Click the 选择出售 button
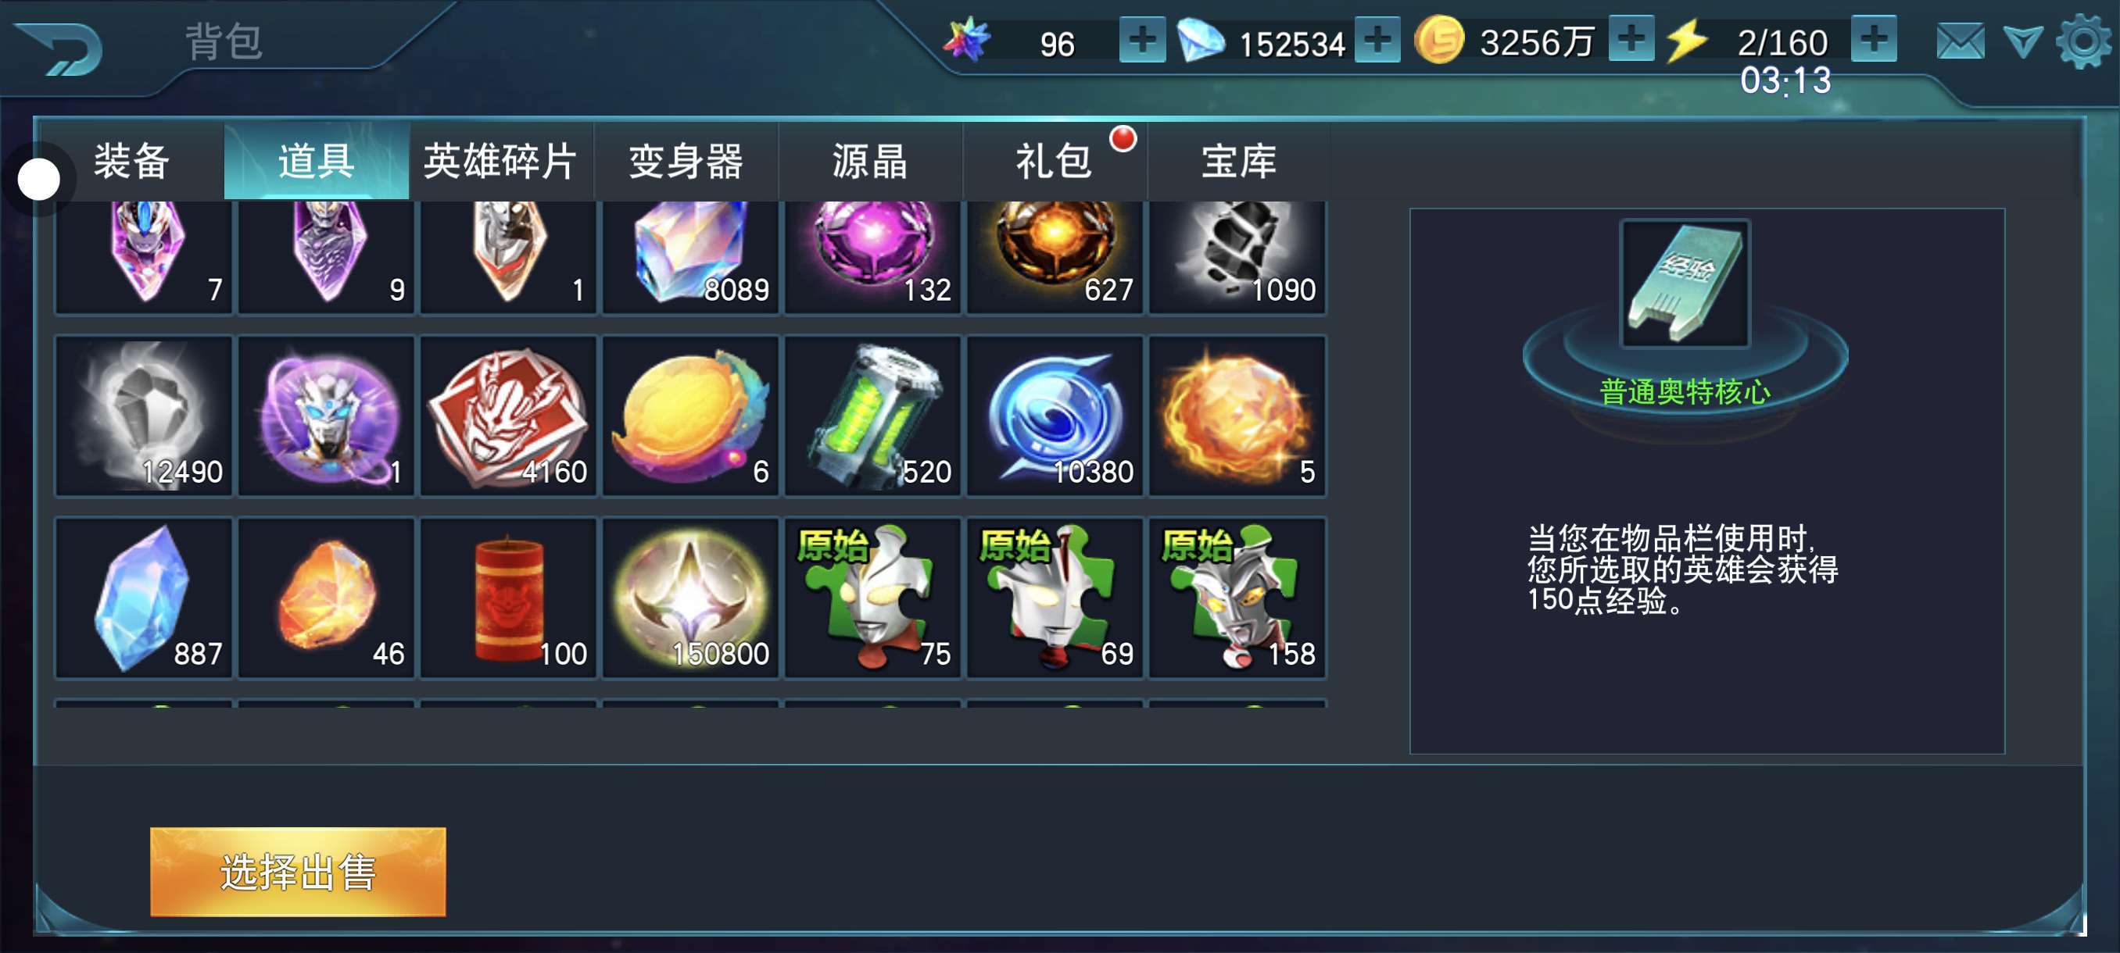The image size is (2120, 953). pyautogui.click(x=298, y=872)
